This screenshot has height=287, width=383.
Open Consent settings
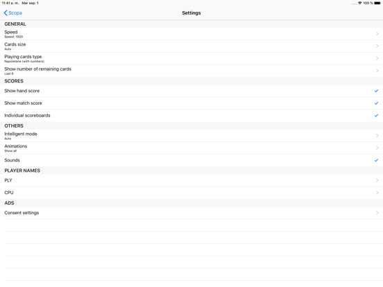[x=191, y=213]
